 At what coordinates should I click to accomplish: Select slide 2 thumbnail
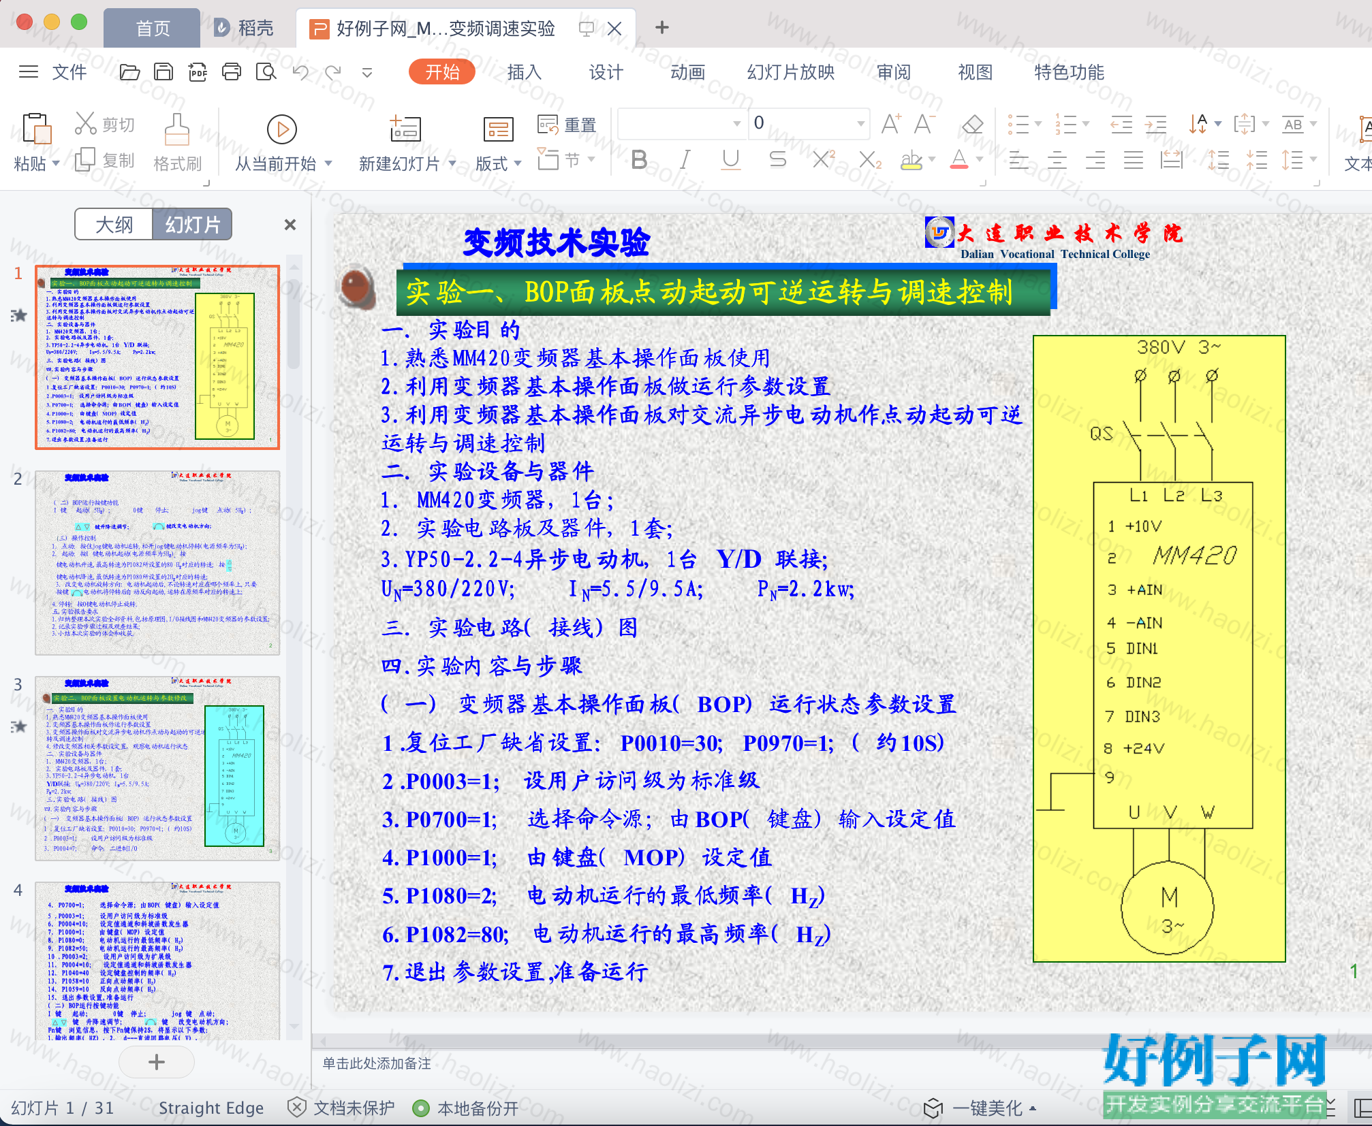157,562
